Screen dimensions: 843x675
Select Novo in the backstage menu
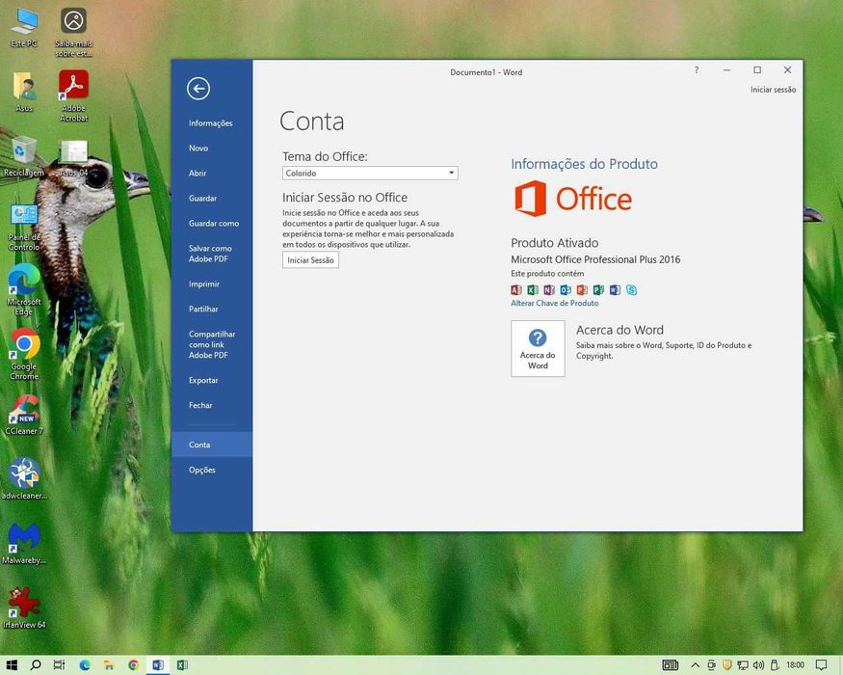(198, 148)
